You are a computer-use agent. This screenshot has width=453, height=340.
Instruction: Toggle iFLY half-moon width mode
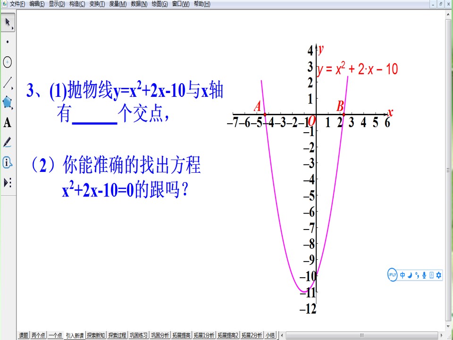[x=410, y=275]
